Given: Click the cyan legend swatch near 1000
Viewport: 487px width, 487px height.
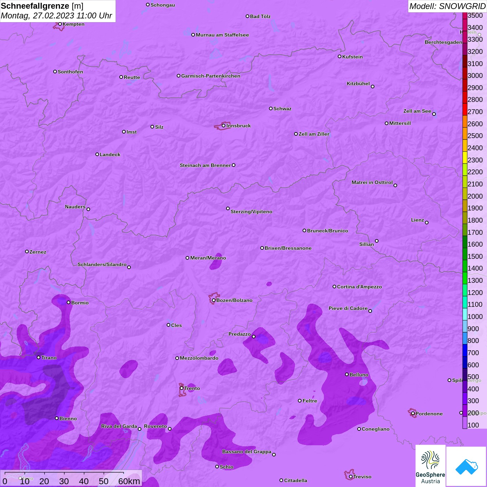Looking at the screenshot, I should [x=465, y=314].
